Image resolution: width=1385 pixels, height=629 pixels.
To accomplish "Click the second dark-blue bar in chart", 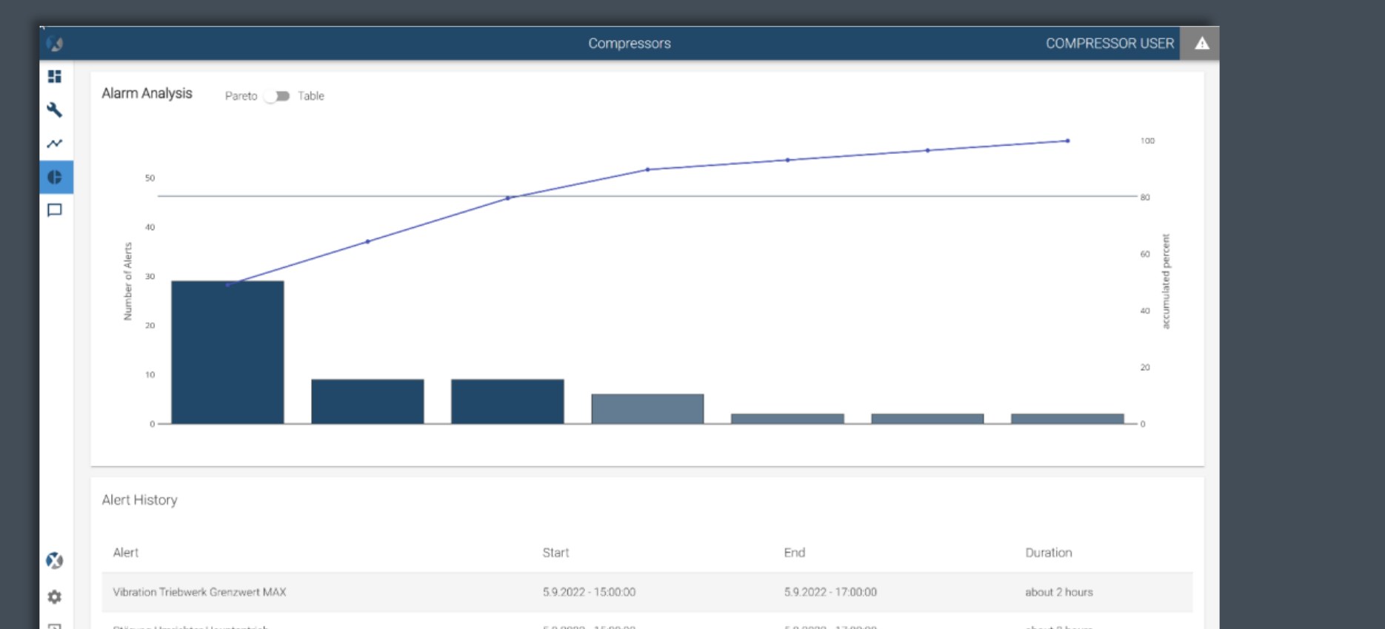I will 367,402.
